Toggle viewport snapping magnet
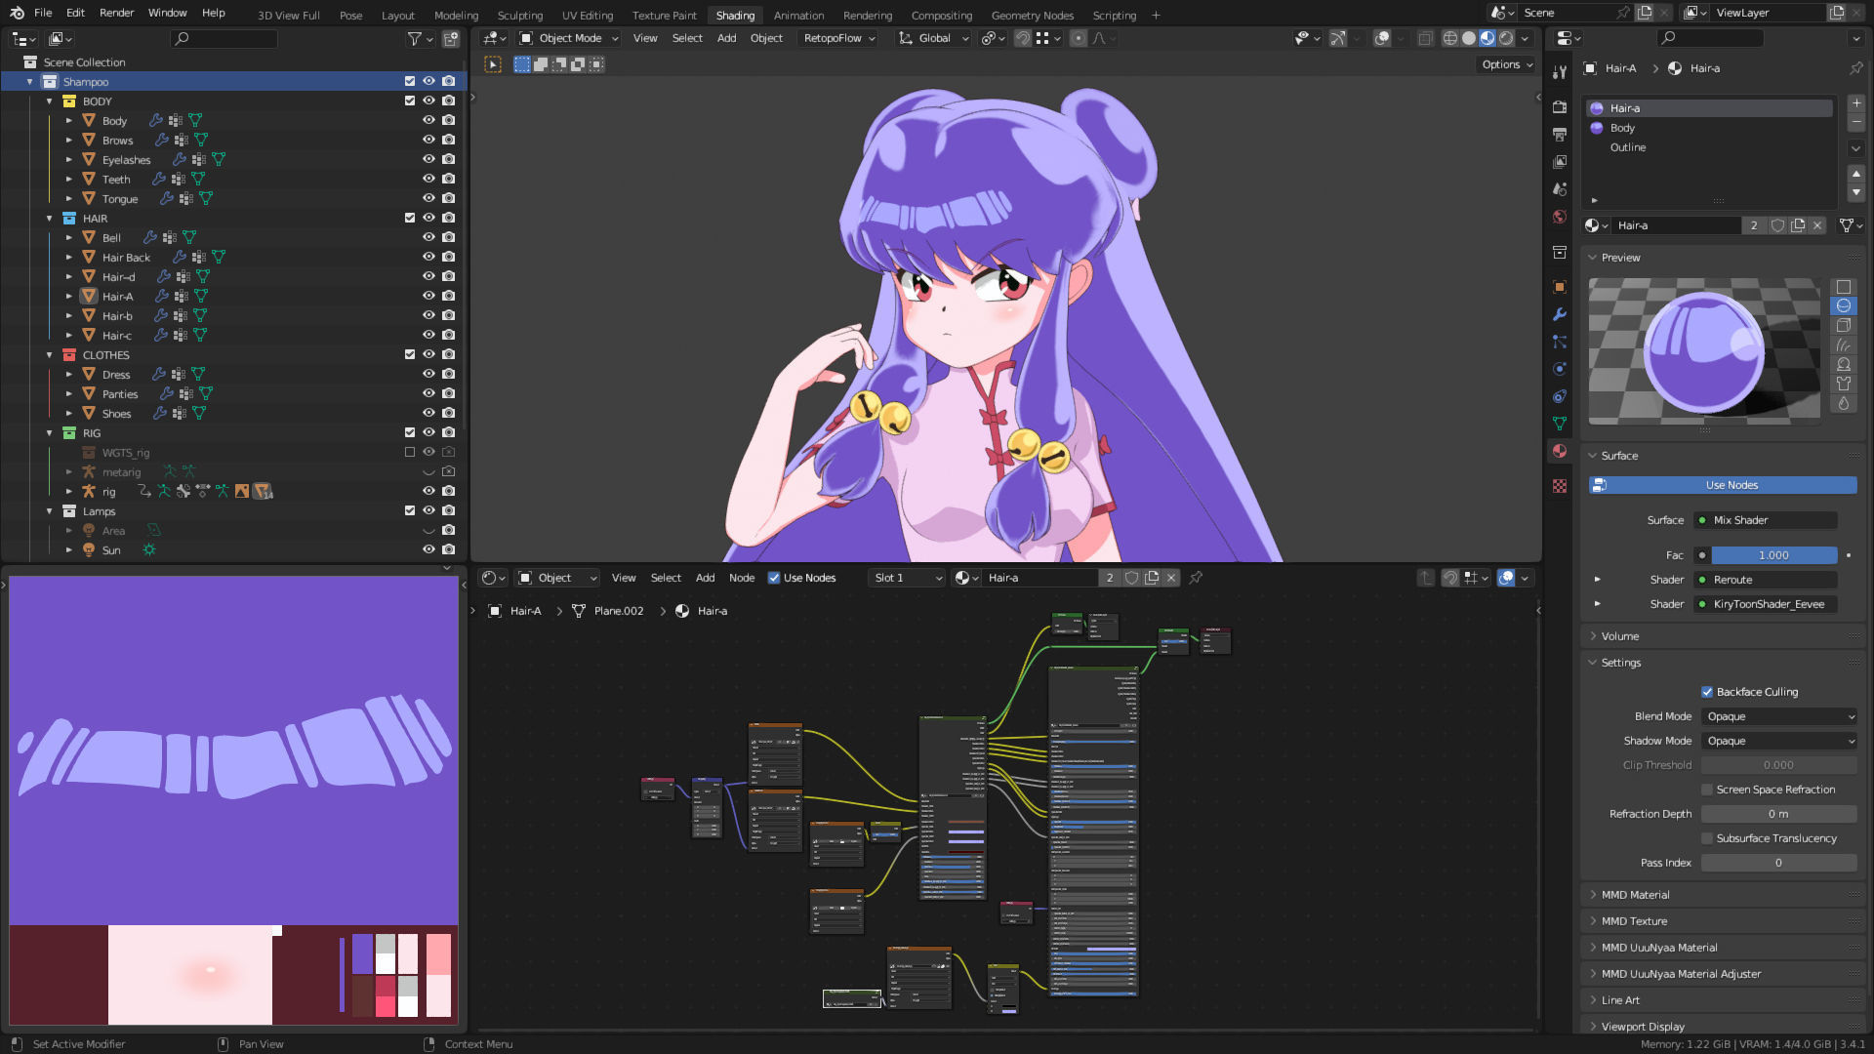Viewport: 1874px width, 1054px height. (x=1023, y=38)
